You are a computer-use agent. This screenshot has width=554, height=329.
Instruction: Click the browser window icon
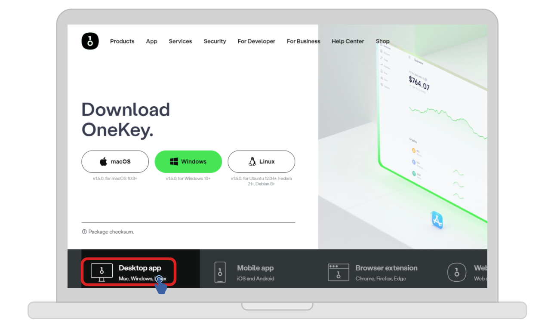(x=338, y=273)
